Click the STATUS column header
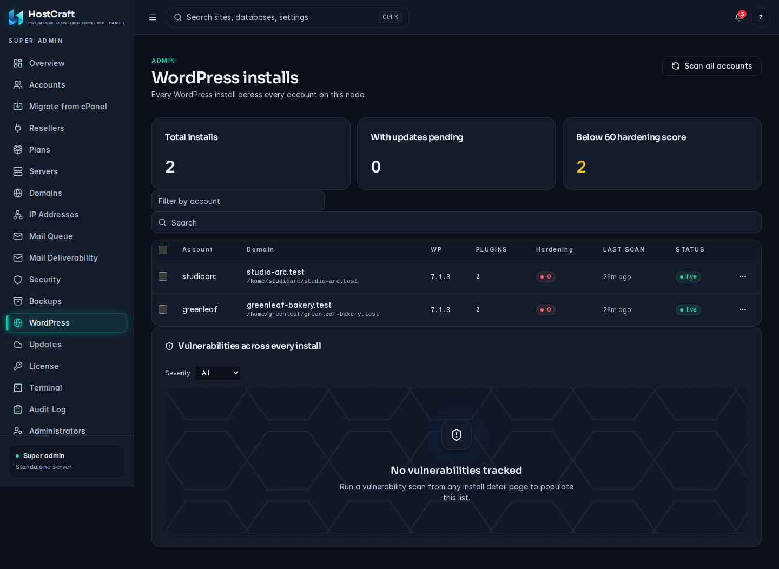 [x=690, y=250]
